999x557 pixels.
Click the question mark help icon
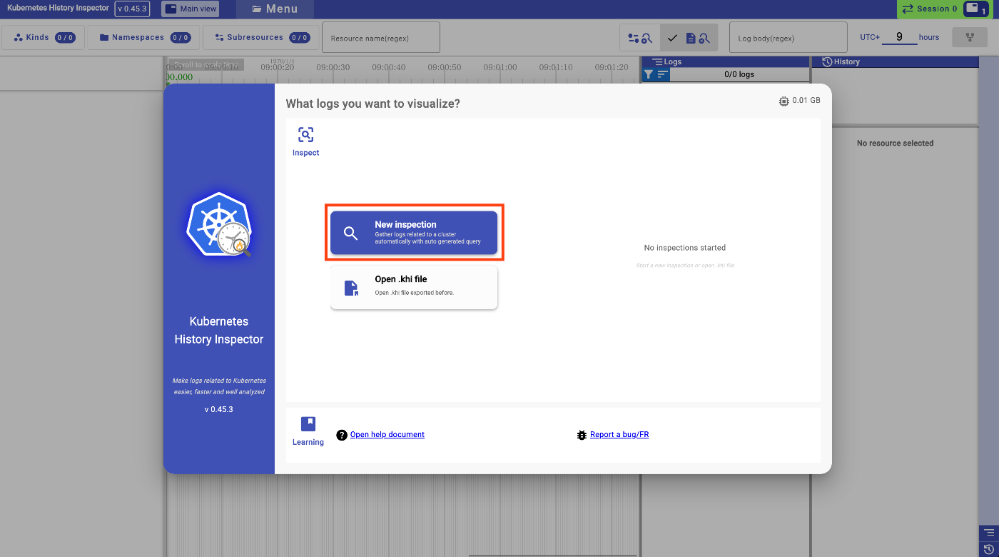pyautogui.click(x=342, y=435)
